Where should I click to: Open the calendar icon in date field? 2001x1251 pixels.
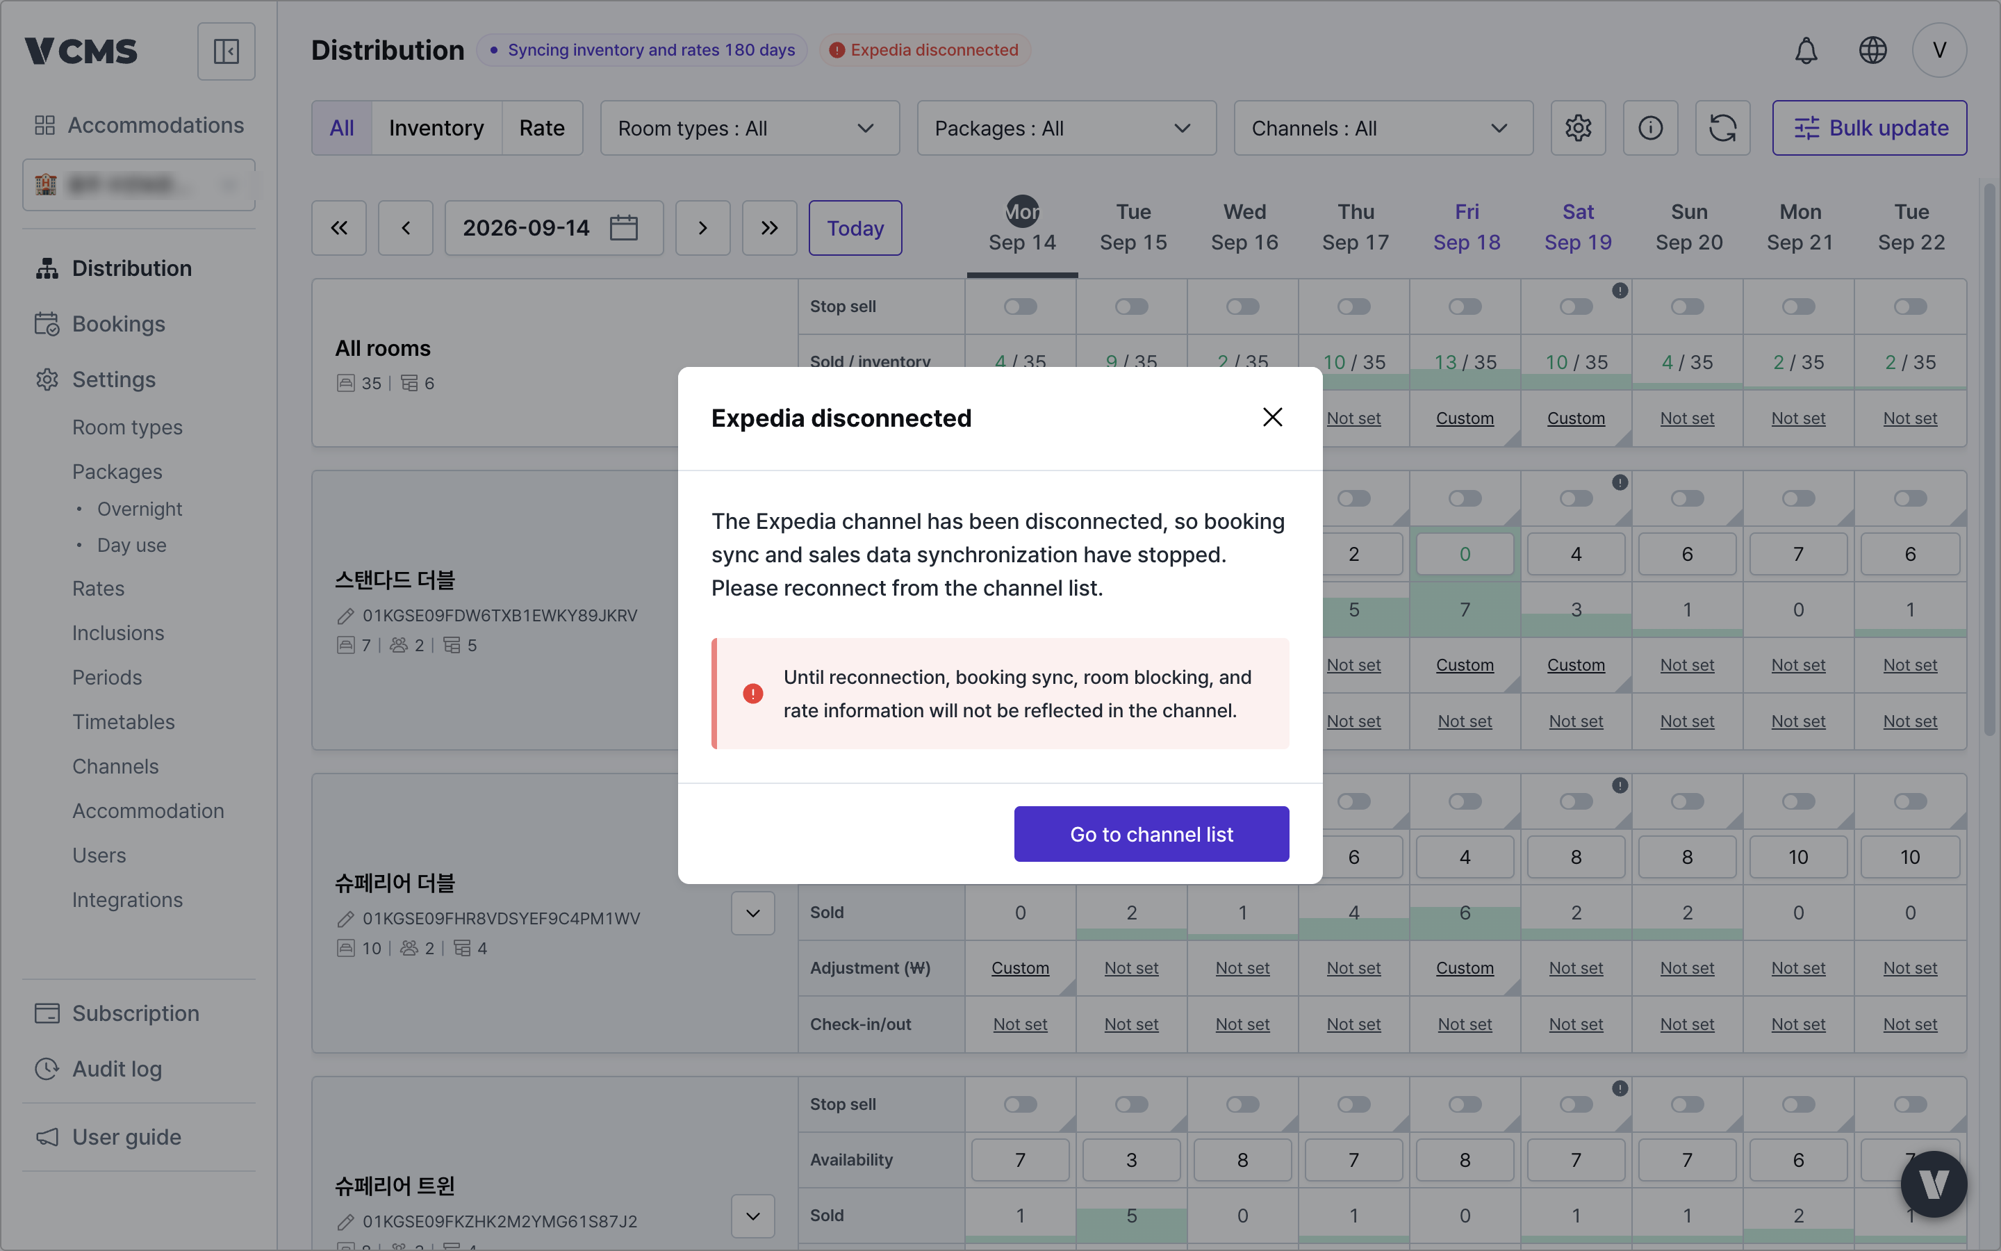pos(623,227)
